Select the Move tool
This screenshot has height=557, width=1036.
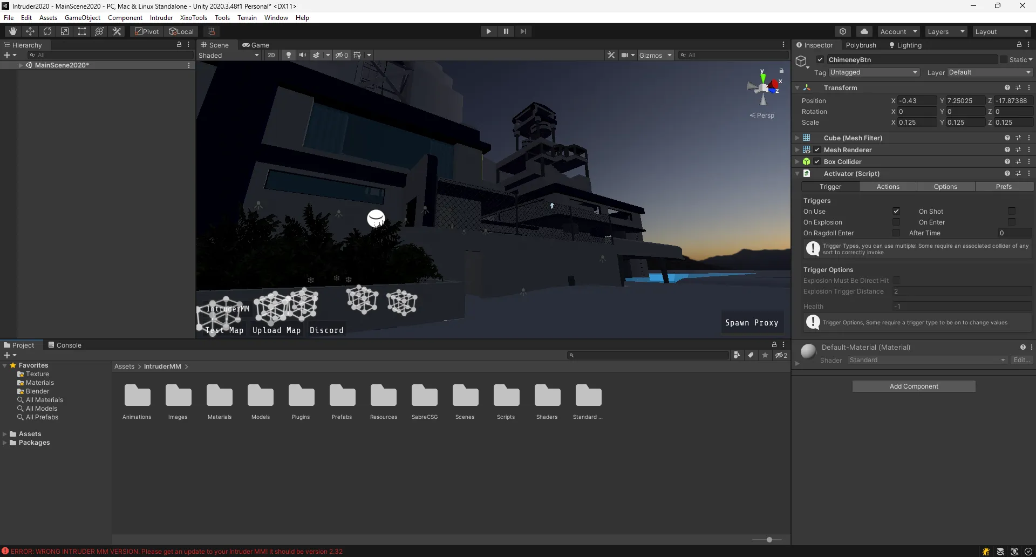[x=30, y=31]
